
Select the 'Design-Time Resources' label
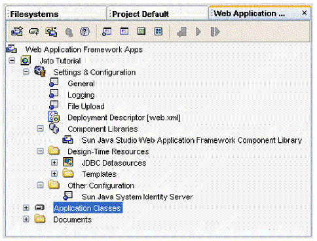click(x=108, y=152)
